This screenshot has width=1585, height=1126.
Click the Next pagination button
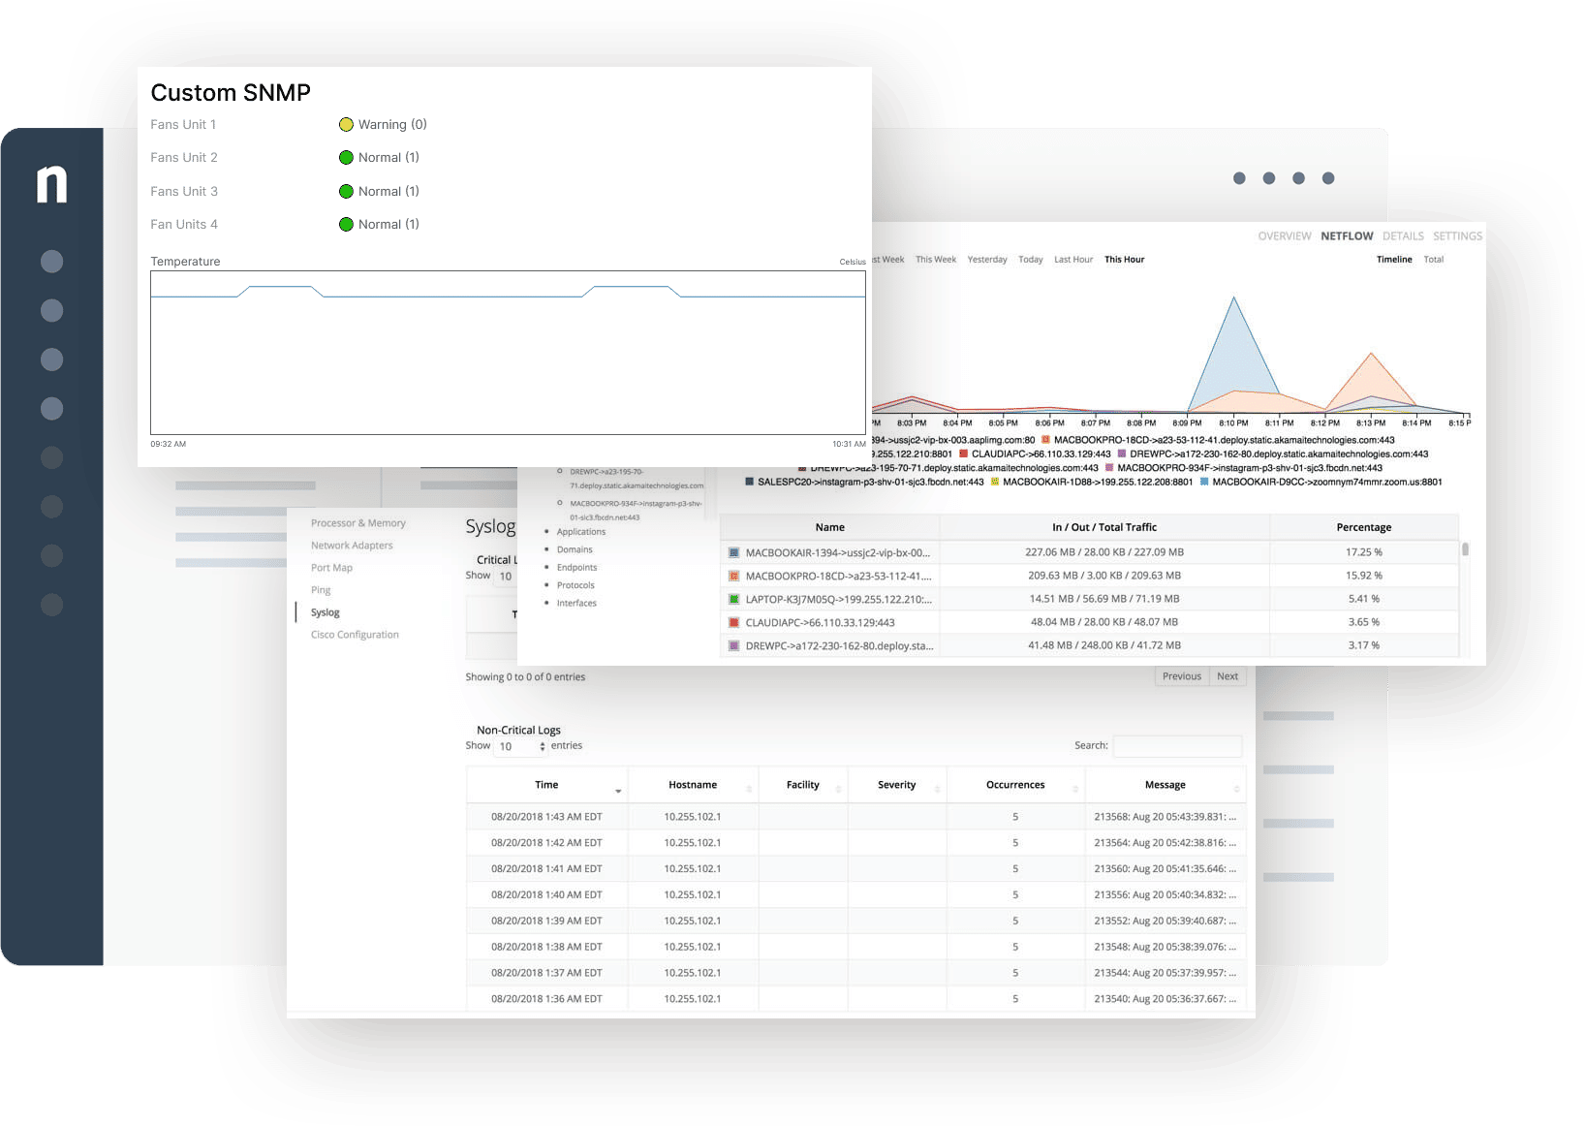point(1228,675)
